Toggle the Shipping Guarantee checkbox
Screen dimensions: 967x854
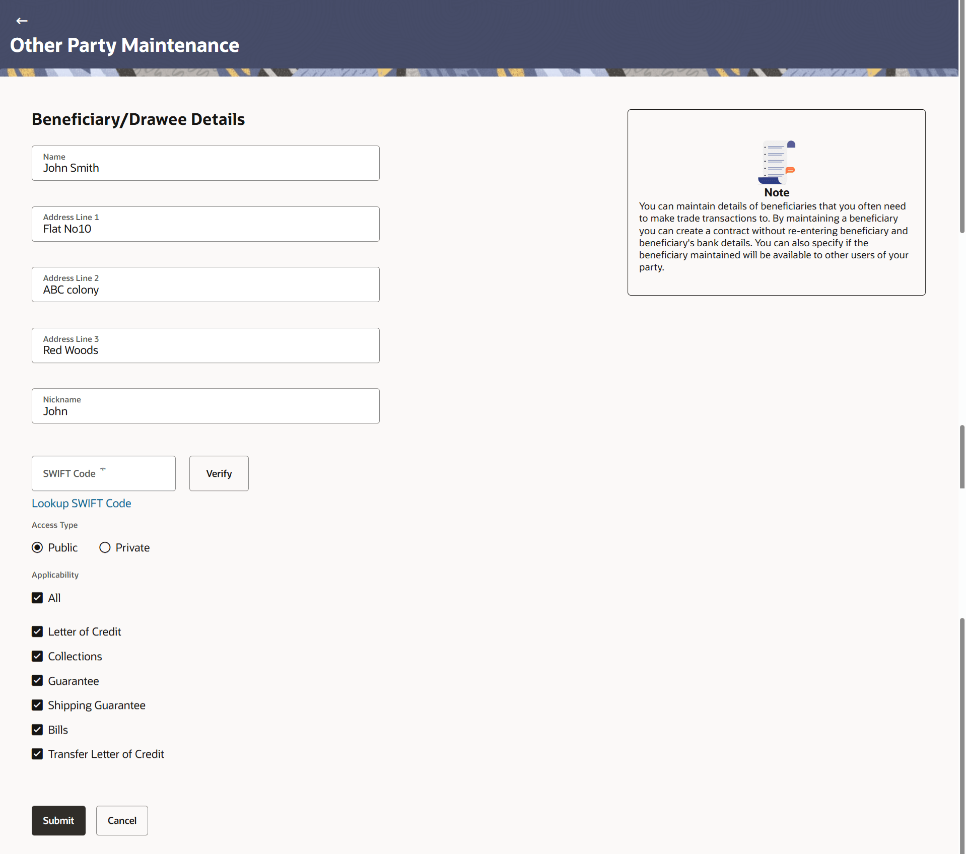[37, 705]
